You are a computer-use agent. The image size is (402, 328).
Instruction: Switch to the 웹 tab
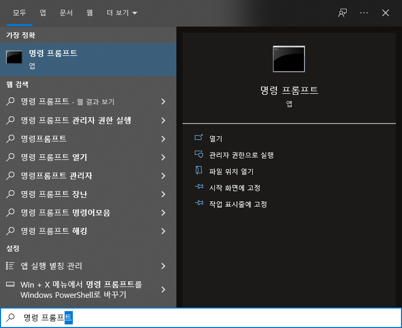pyautogui.click(x=89, y=13)
